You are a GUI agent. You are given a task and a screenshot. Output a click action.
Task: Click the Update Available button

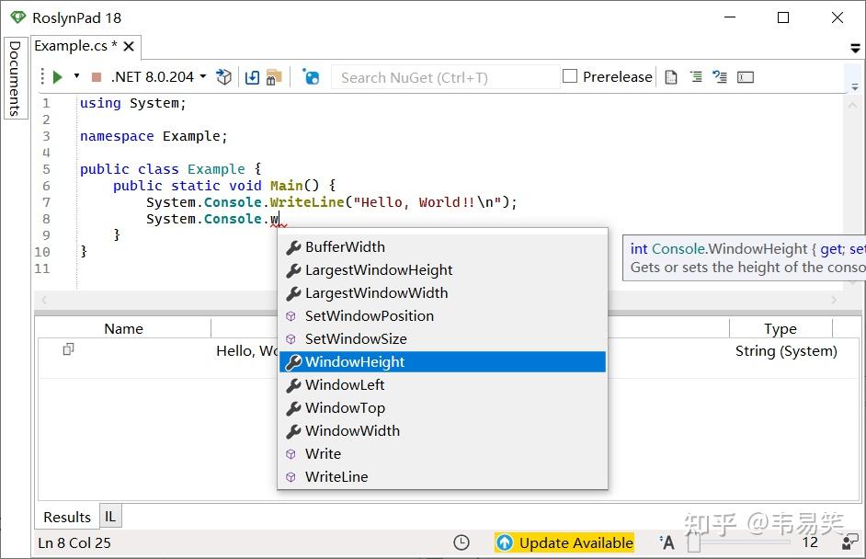click(x=565, y=542)
